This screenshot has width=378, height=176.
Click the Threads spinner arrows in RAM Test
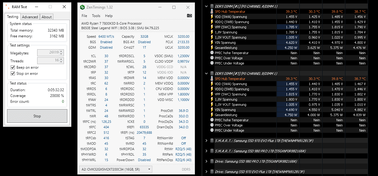(62, 61)
